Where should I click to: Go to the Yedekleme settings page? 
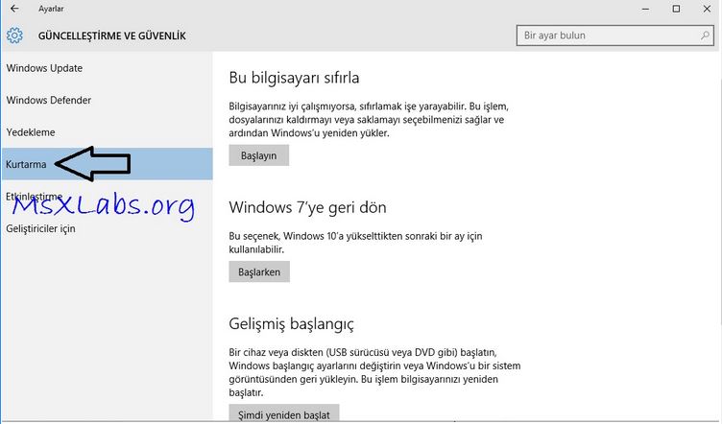click(x=31, y=132)
